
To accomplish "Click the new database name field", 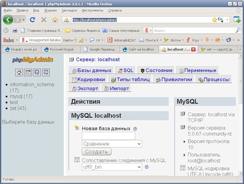I will point(108,136).
